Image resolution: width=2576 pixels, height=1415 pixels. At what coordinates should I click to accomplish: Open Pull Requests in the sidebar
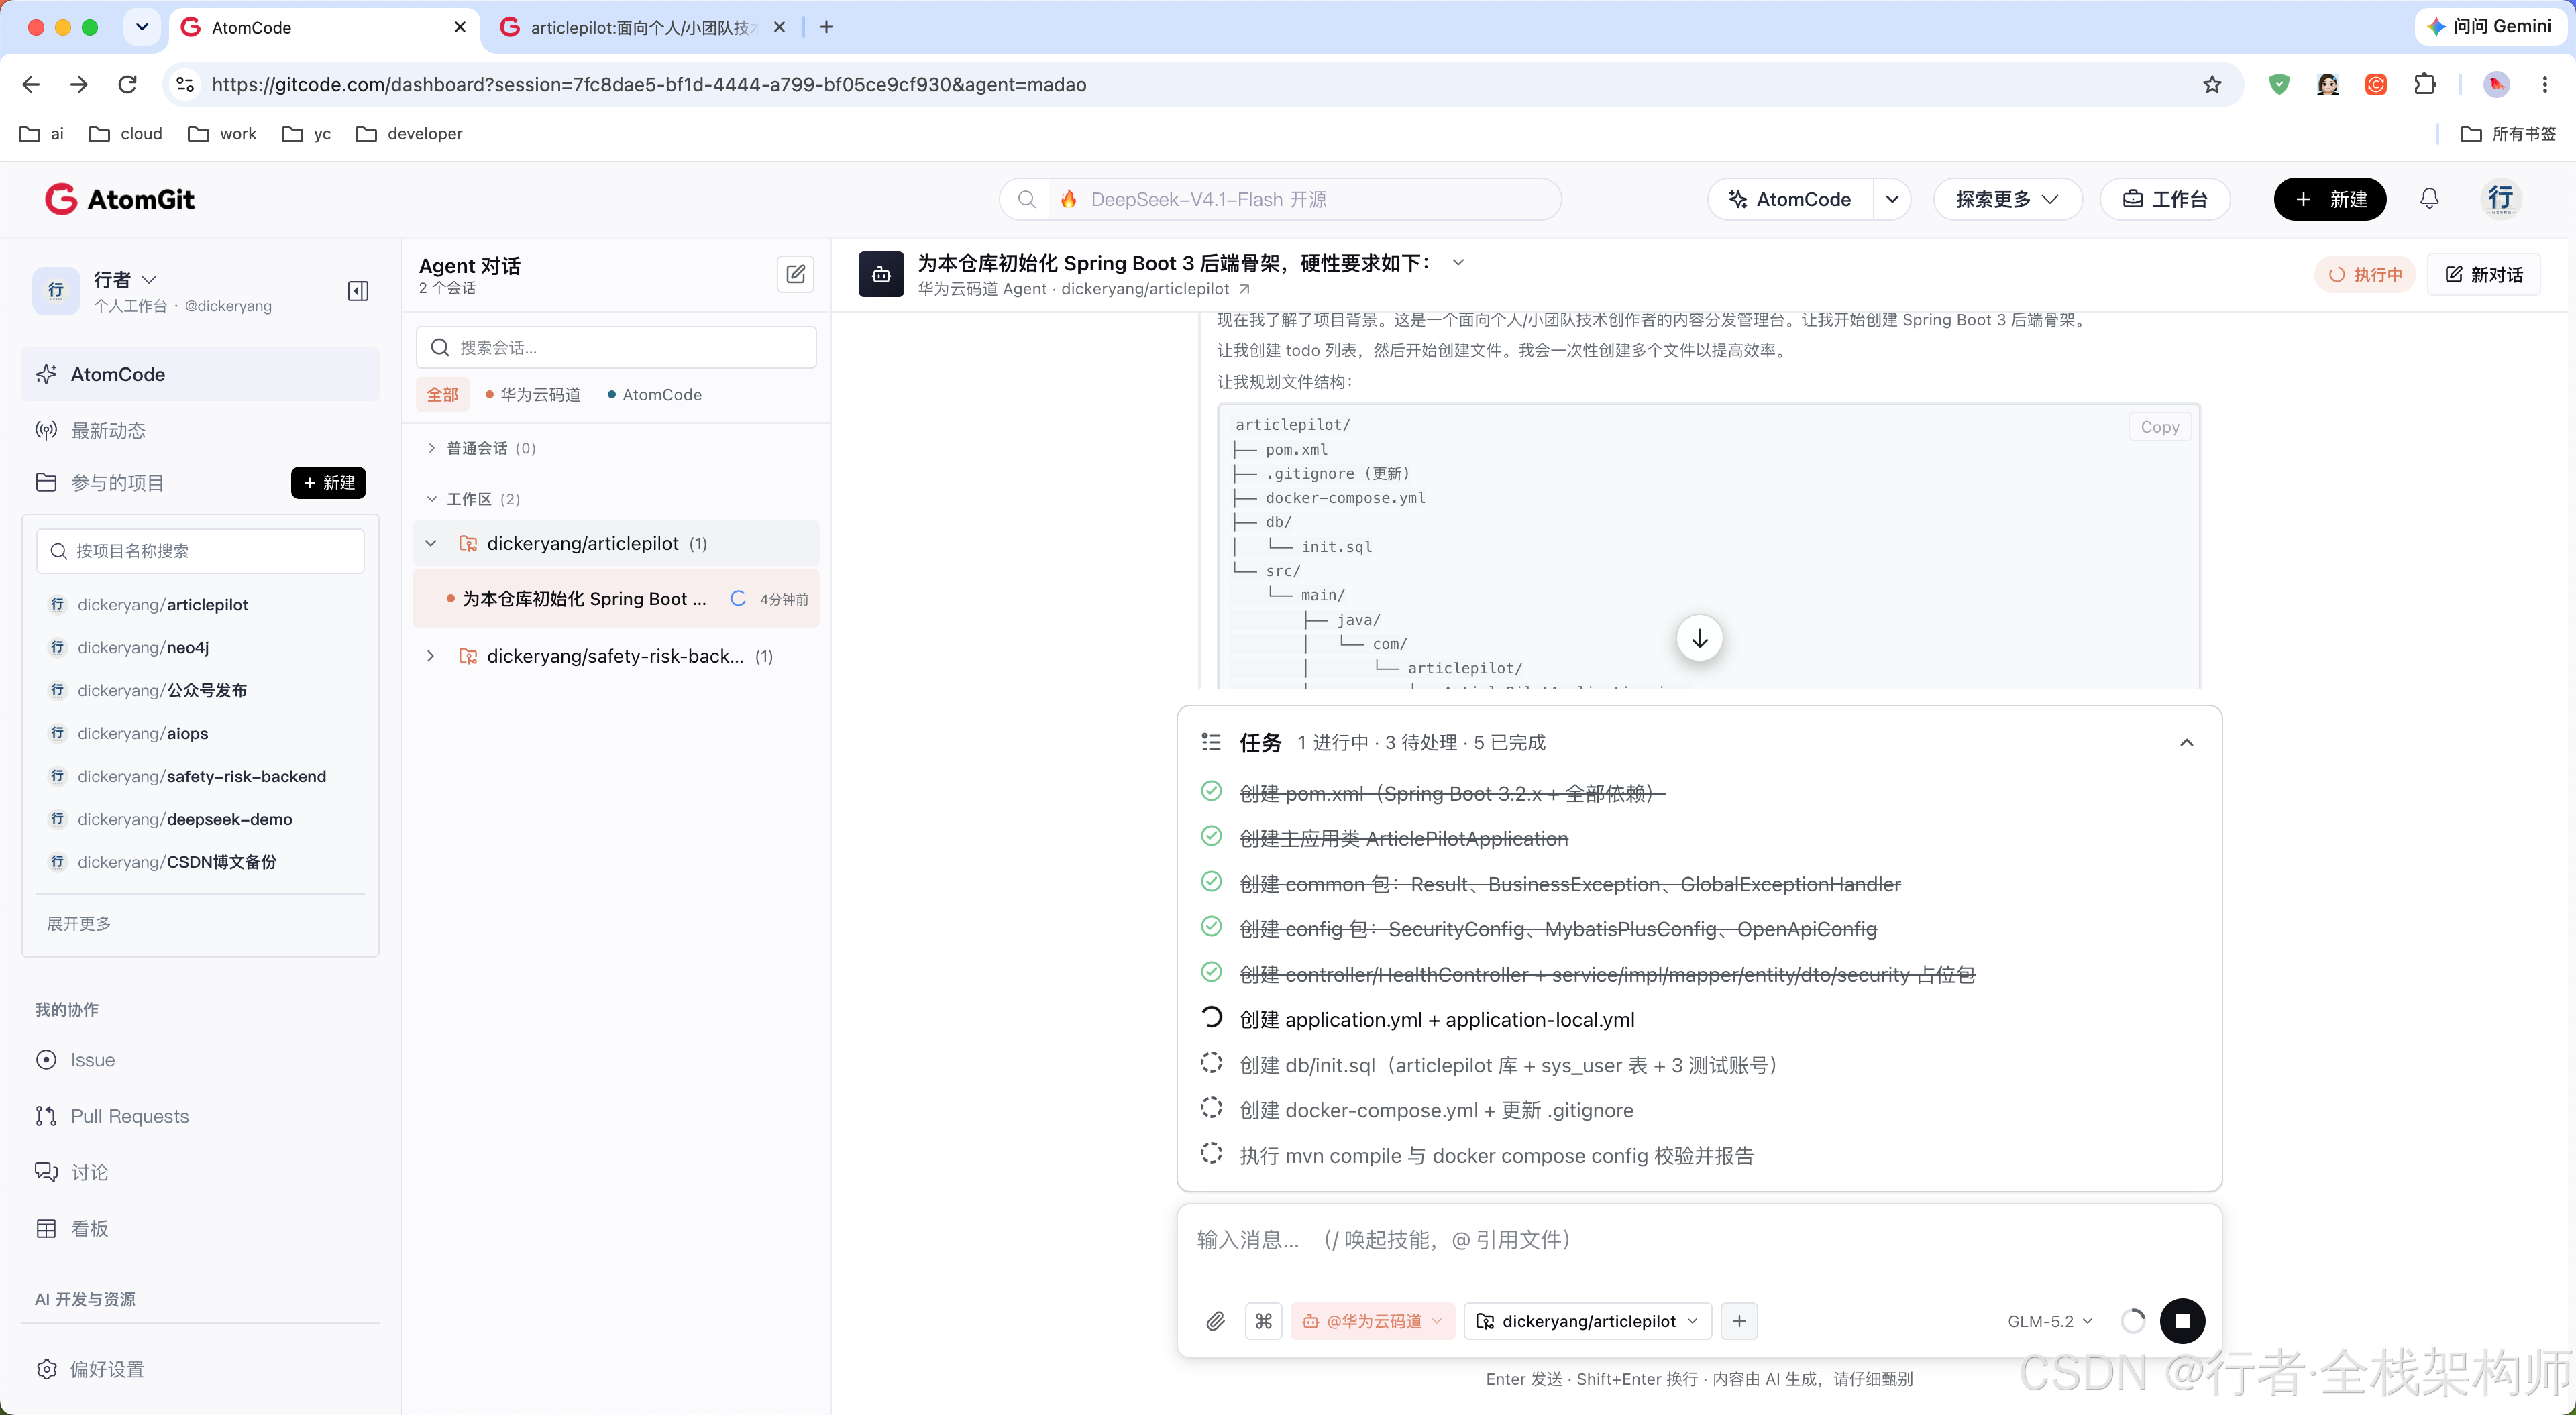112,1116
